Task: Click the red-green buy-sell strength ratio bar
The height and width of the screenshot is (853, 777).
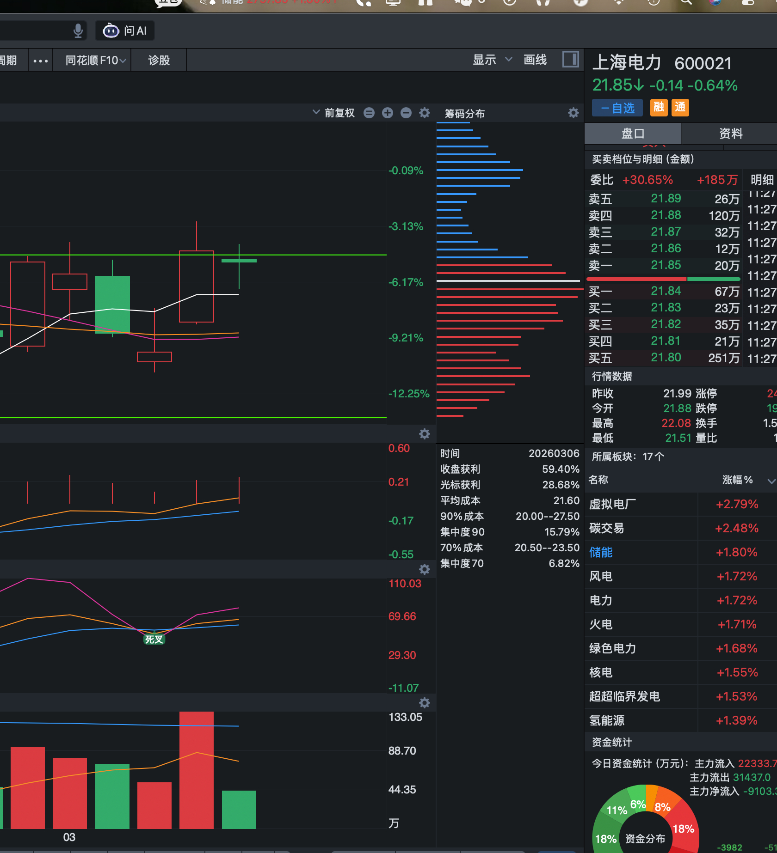Action: tap(663, 279)
